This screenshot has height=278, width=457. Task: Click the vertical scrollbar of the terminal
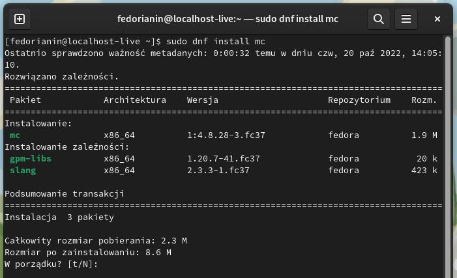(x=448, y=157)
